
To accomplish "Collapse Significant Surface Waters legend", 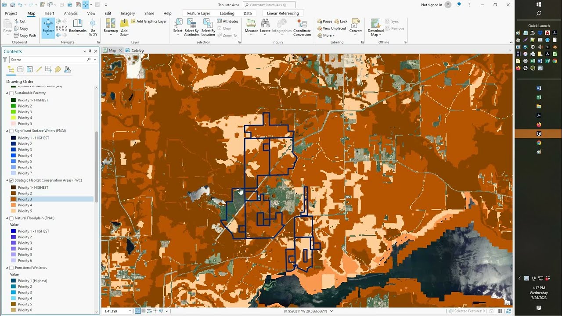I will click(7, 131).
